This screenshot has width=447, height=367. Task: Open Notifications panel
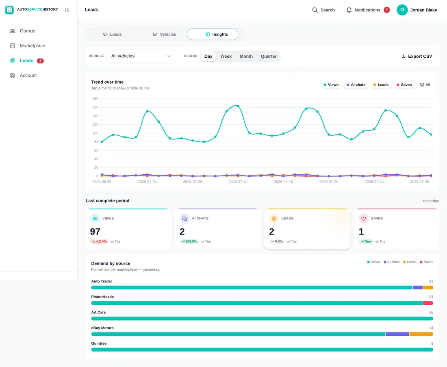[367, 10]
